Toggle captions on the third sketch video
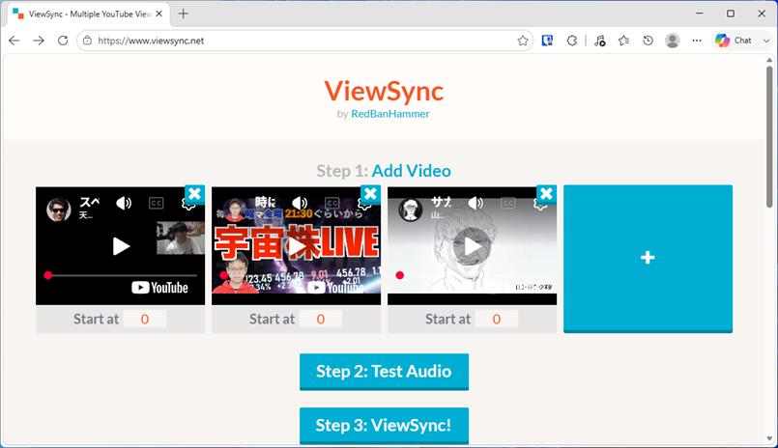Image resolution: width=778 pixels, height=448 pixels. (508, 203)
